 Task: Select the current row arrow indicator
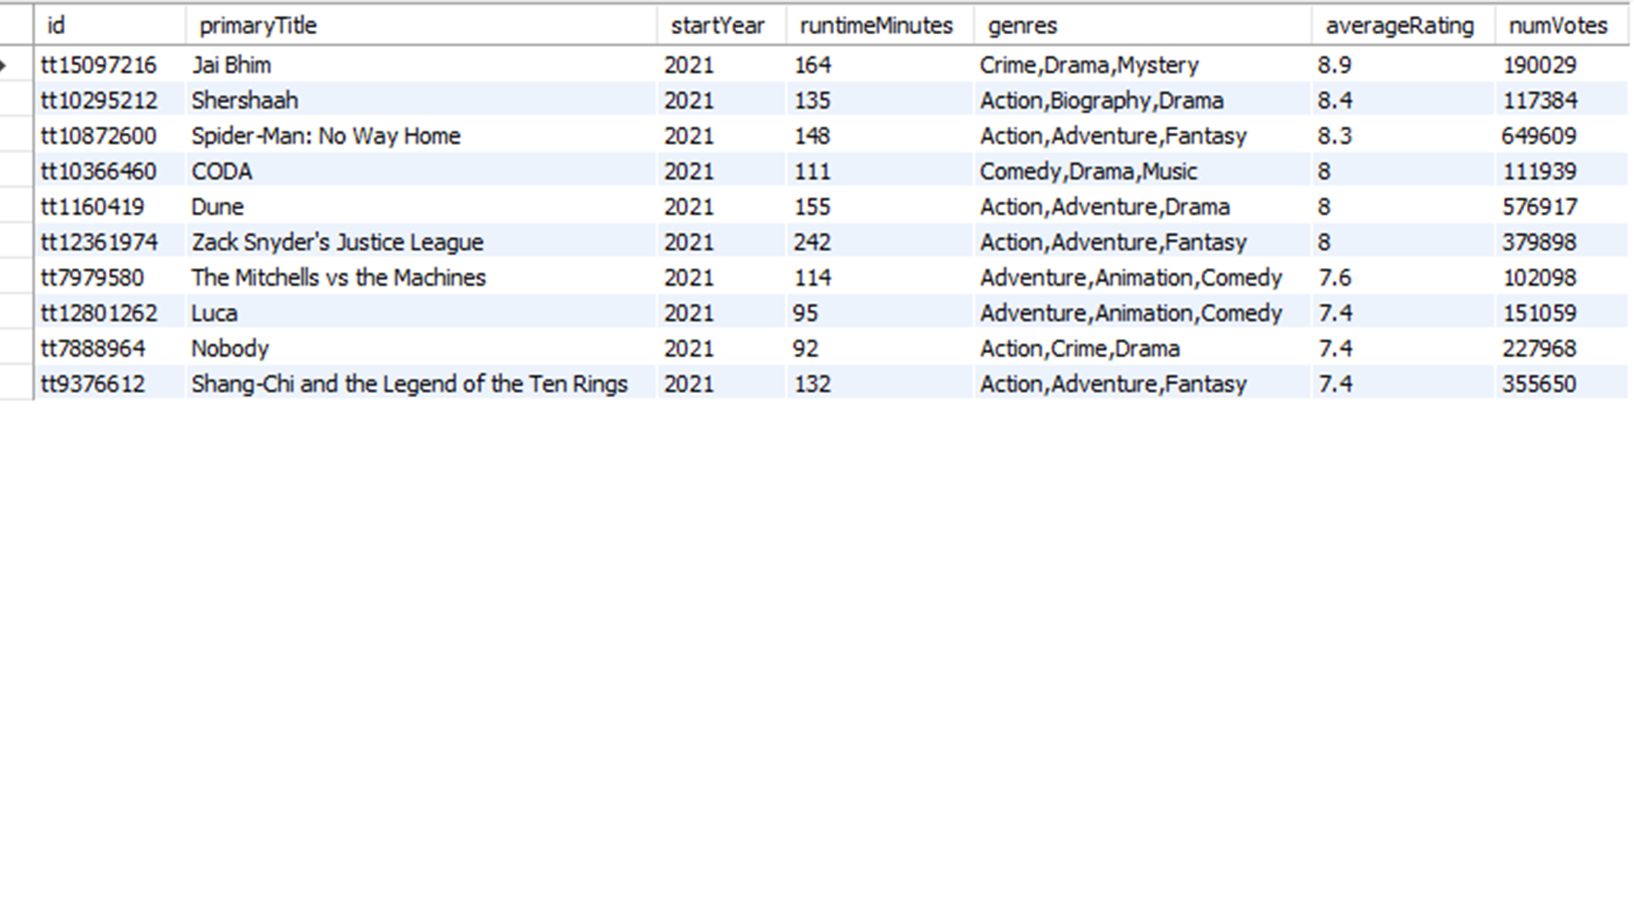tap(5, 66)
